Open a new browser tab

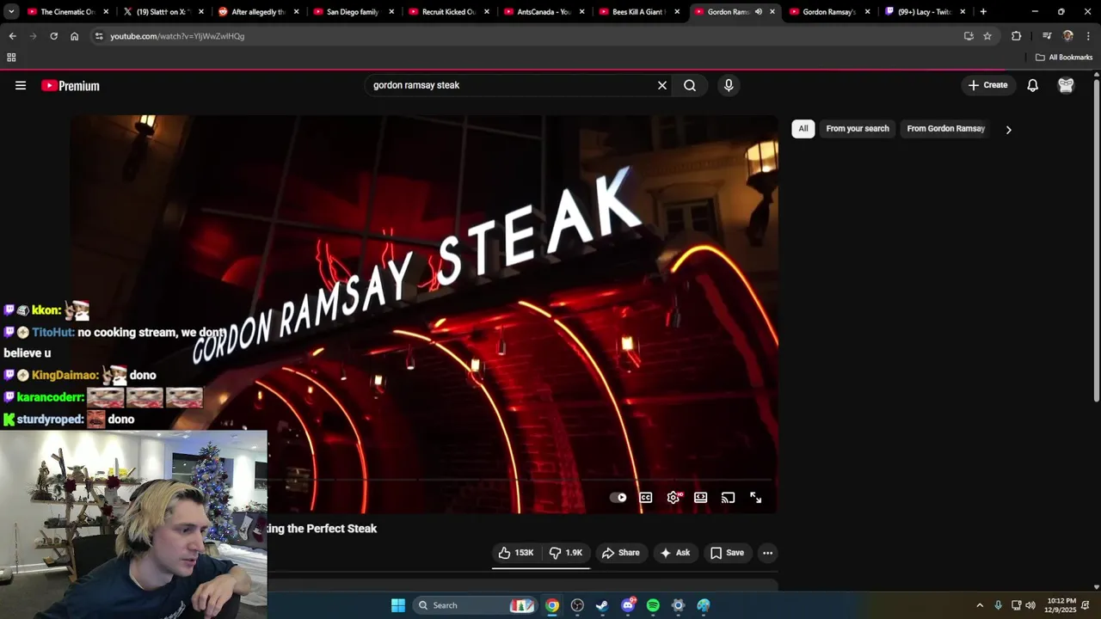pos(983,12)
